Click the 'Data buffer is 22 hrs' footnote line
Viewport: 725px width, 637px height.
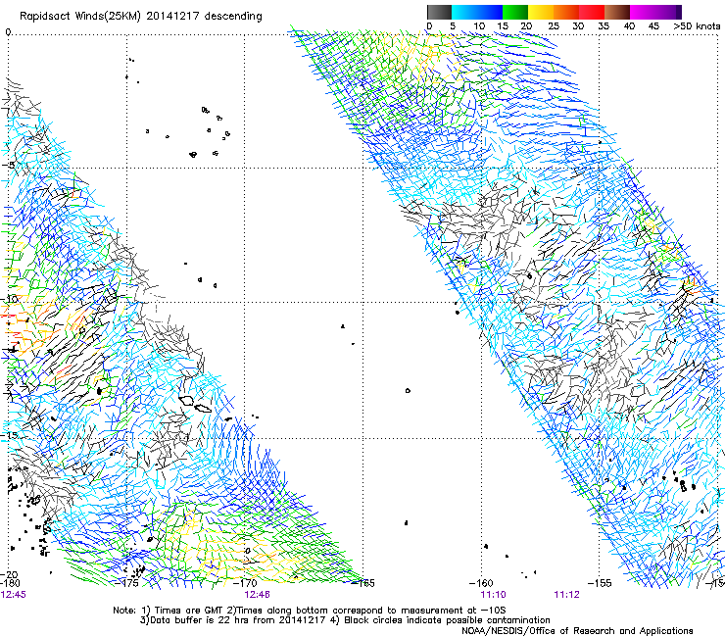pos(345,620)
